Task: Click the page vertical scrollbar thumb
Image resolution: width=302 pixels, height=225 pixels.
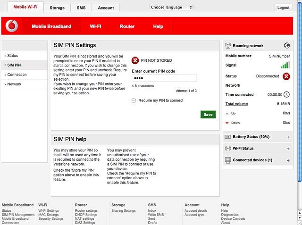Action: 300,92
